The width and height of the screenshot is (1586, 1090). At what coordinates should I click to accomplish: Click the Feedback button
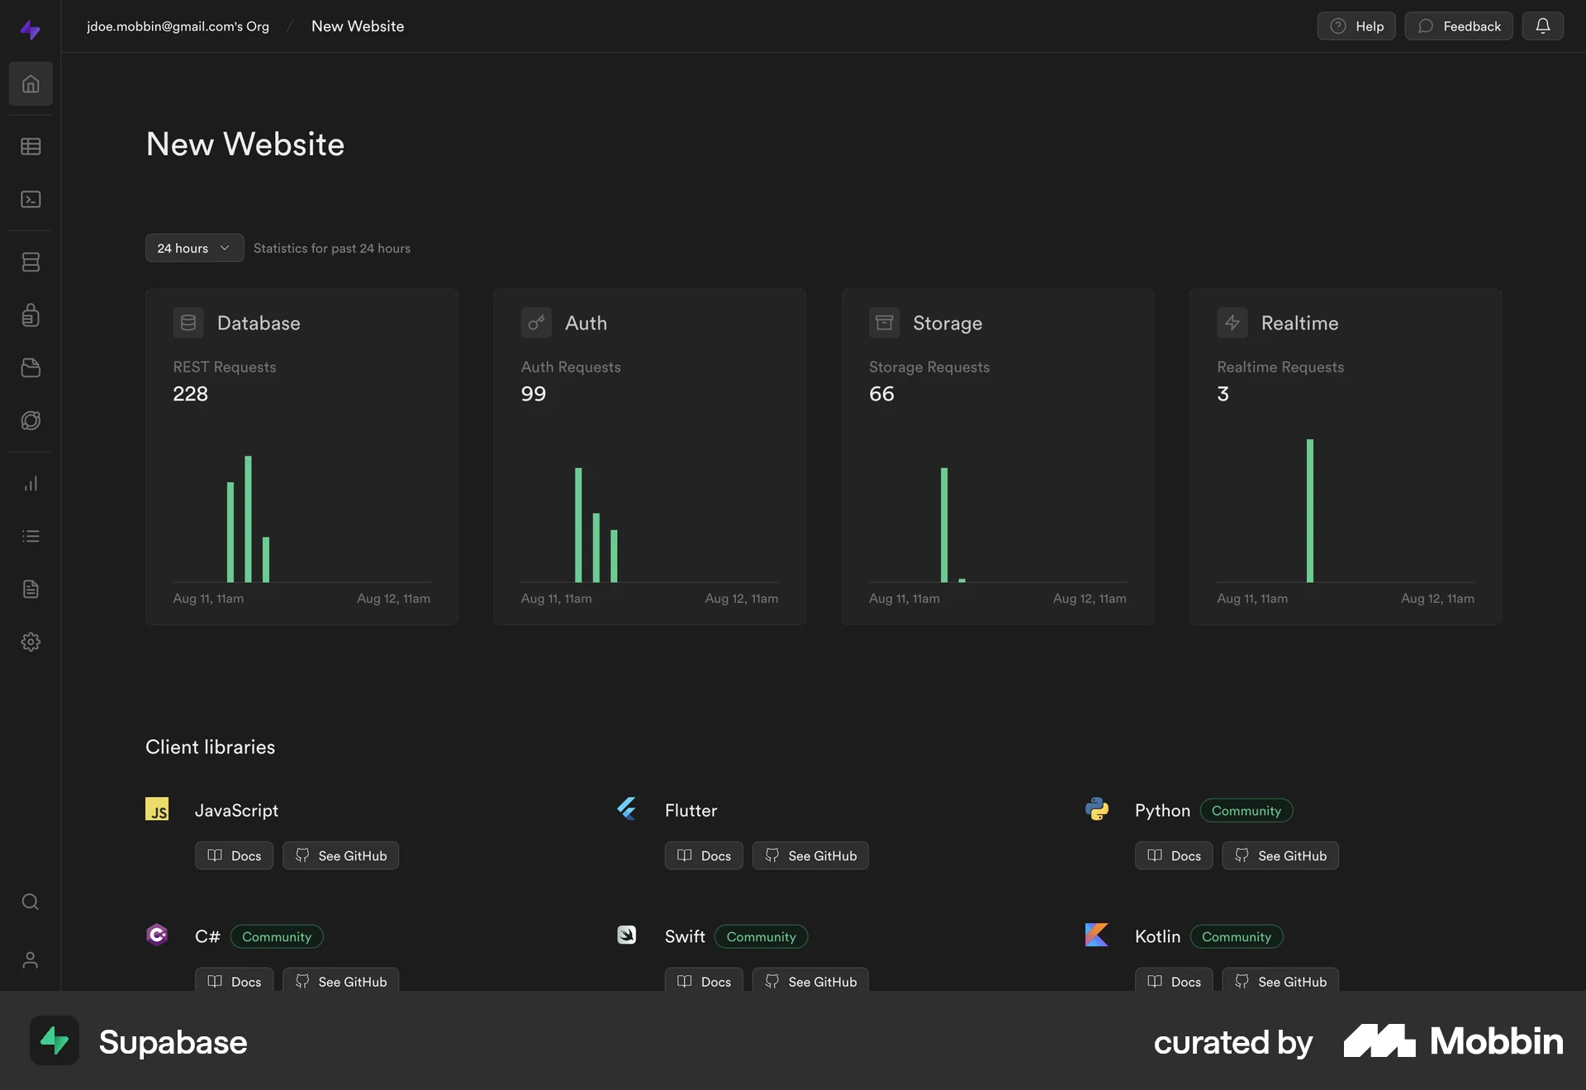pos(1459,26)
